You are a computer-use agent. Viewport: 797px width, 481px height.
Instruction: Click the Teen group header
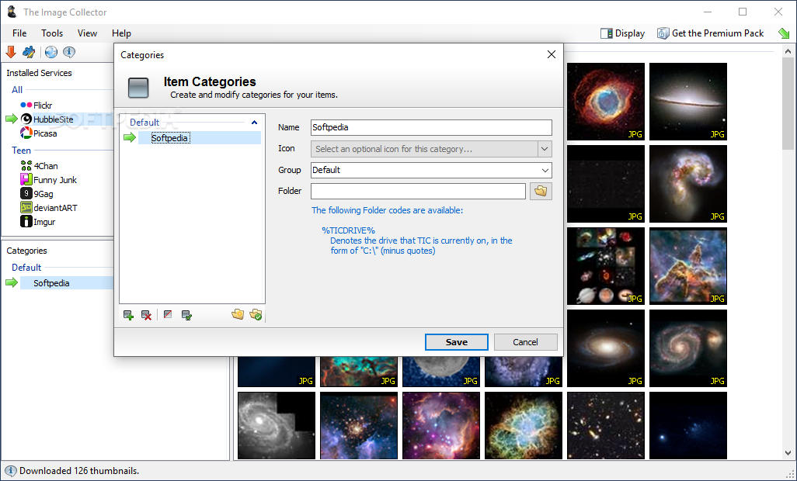tap(21, 151)
